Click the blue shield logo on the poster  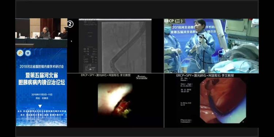28,53
